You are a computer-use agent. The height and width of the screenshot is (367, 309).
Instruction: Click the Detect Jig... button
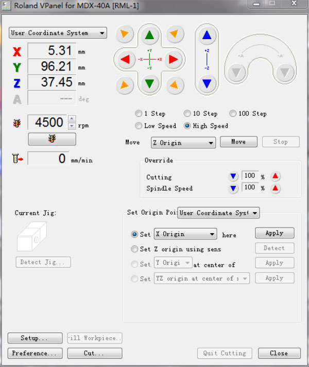tap(43, 262)
